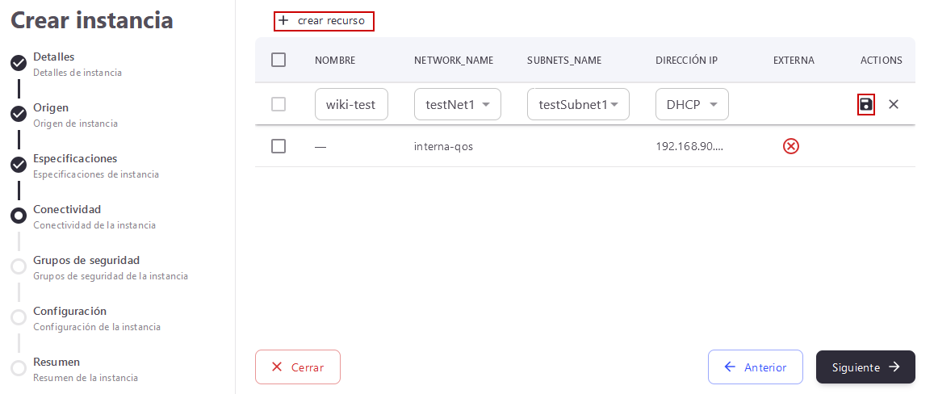934x394 pixels.
Task: Click the Conectividad current step circle
Action: (19, 216)
